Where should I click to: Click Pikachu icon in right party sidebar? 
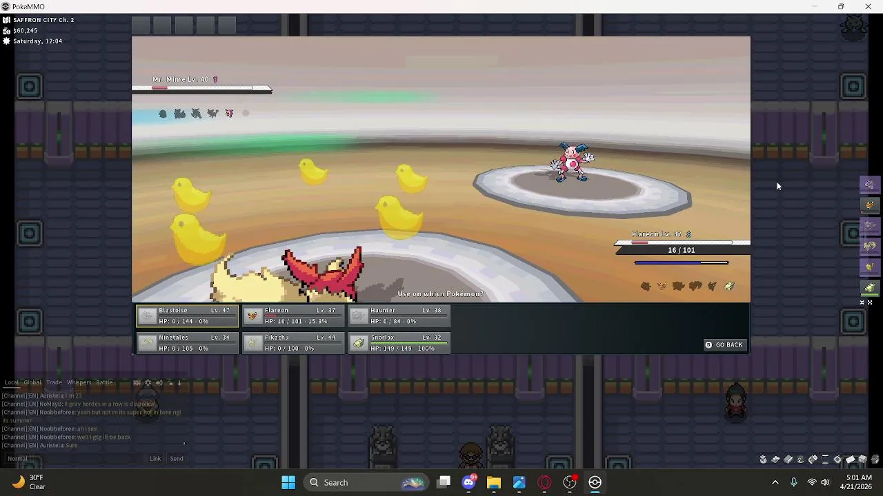(x=869, y=266)
